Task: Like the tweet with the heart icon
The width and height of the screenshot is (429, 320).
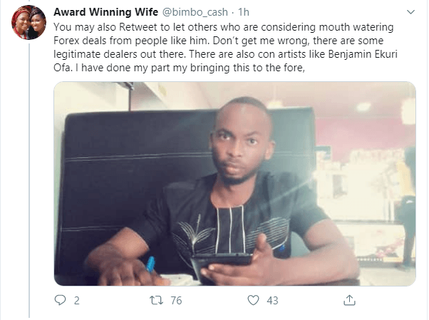Action: coord(253,300)
